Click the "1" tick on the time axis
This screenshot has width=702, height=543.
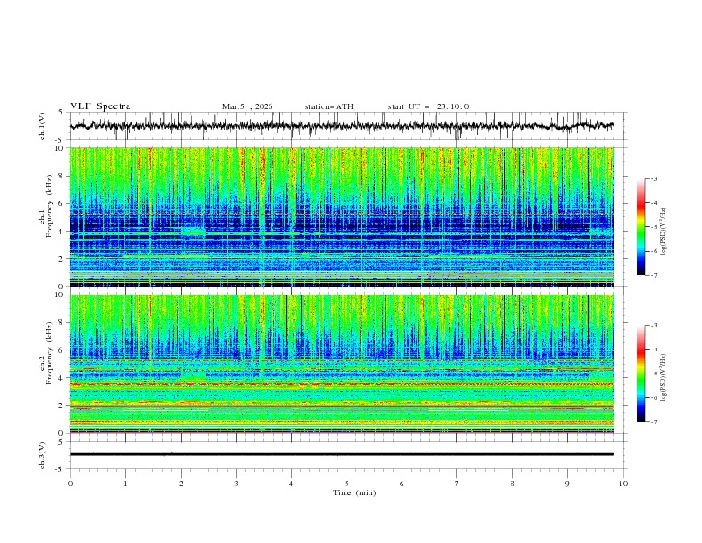pos(125,484)
